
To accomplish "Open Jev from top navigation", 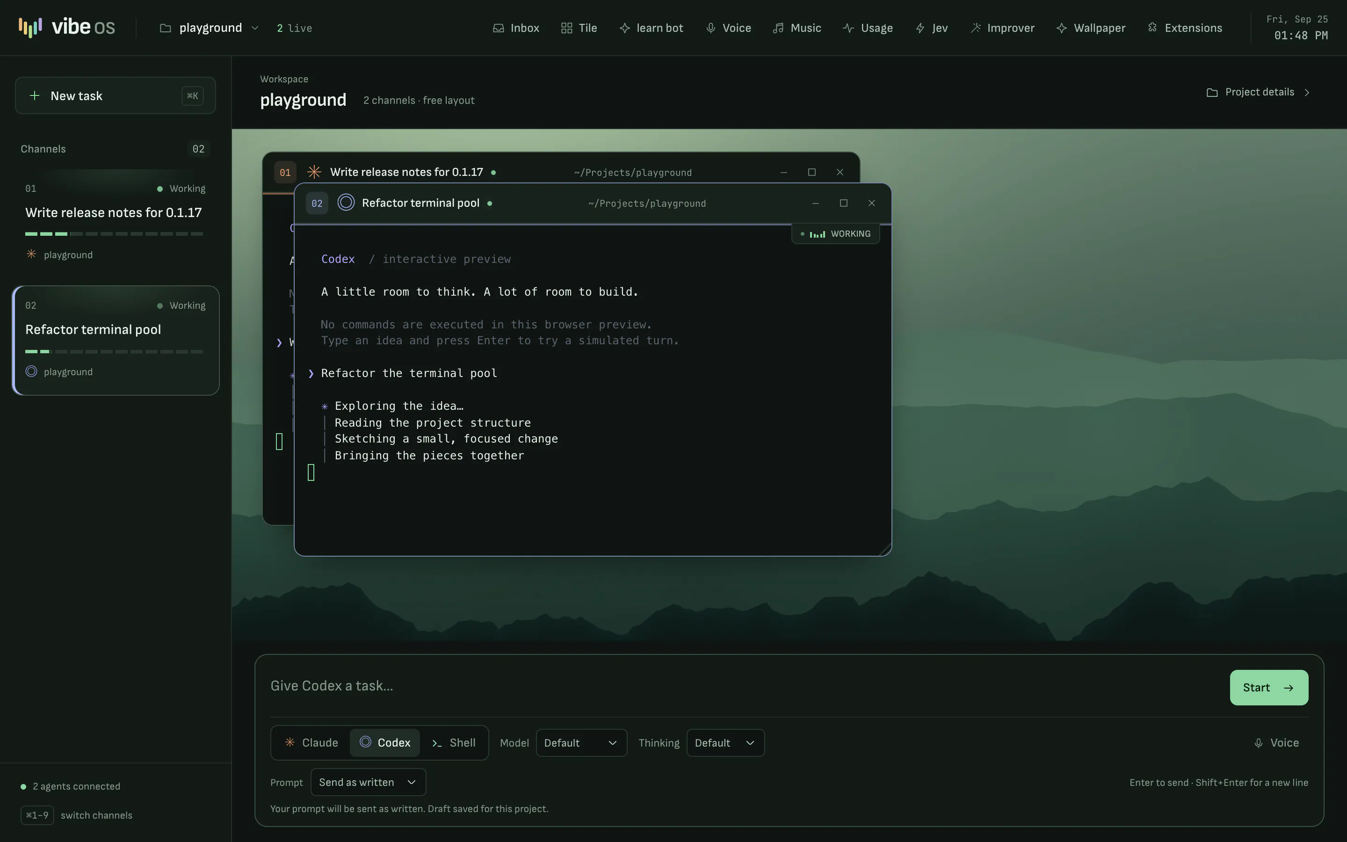I will coord(932,28).
